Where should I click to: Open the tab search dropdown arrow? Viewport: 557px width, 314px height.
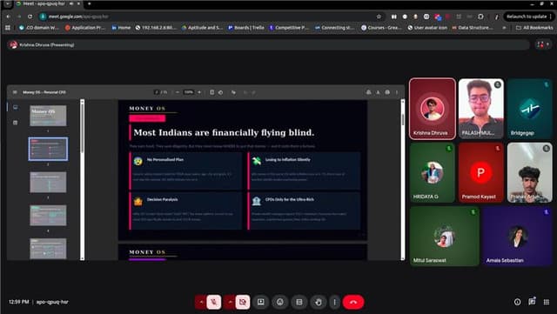7,3
